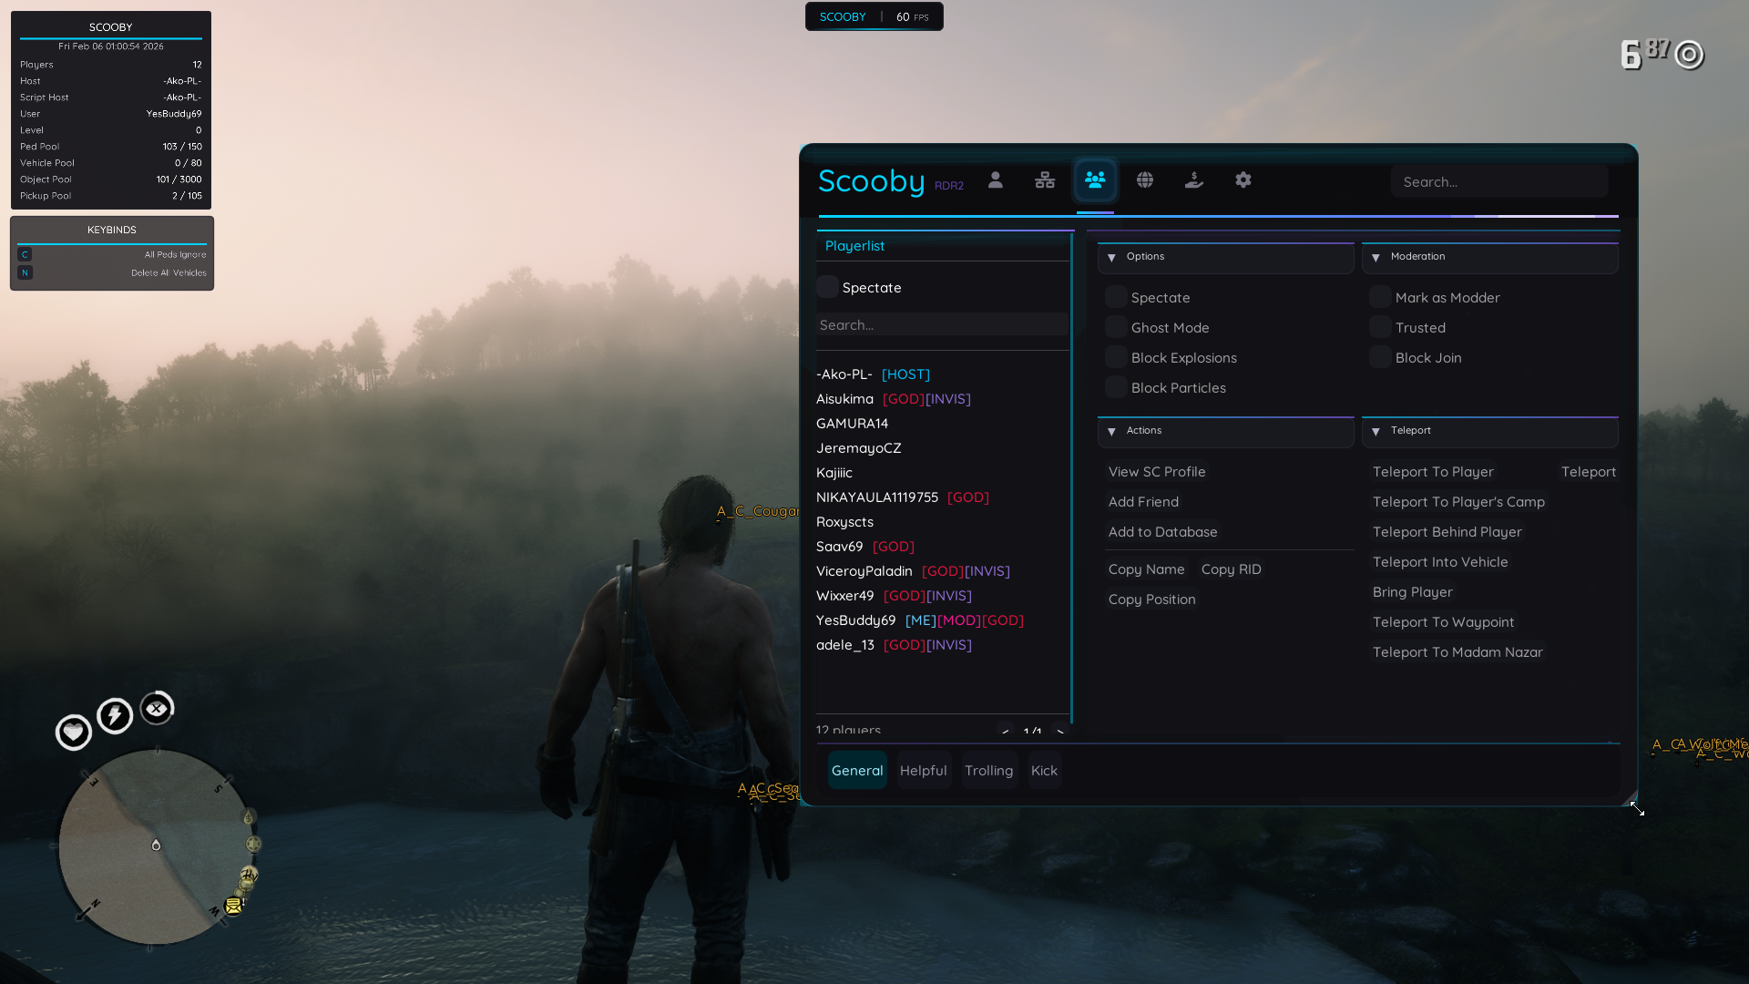Select the Session network icon
The image size is (1749, 984).
pyautogui.click(x=1045, y=180)
